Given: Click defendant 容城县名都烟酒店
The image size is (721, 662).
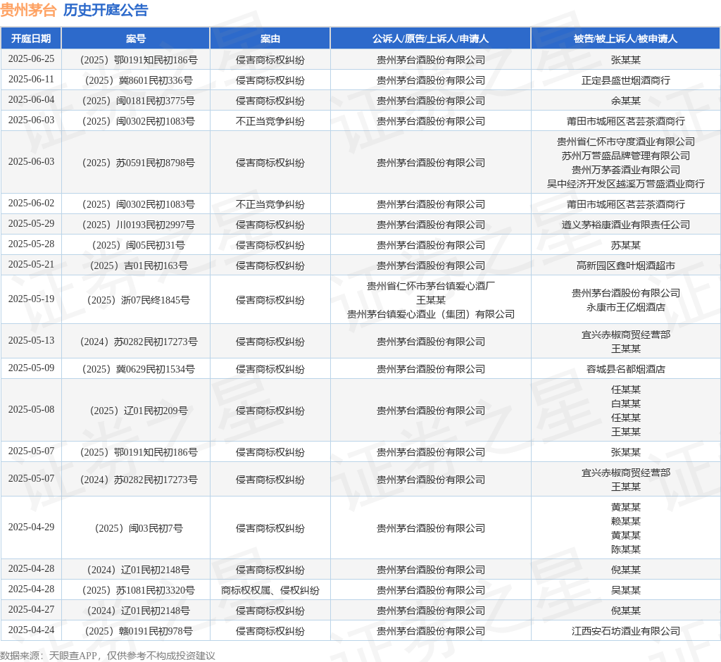Looking at the screenshot, I should coord(625,370).
